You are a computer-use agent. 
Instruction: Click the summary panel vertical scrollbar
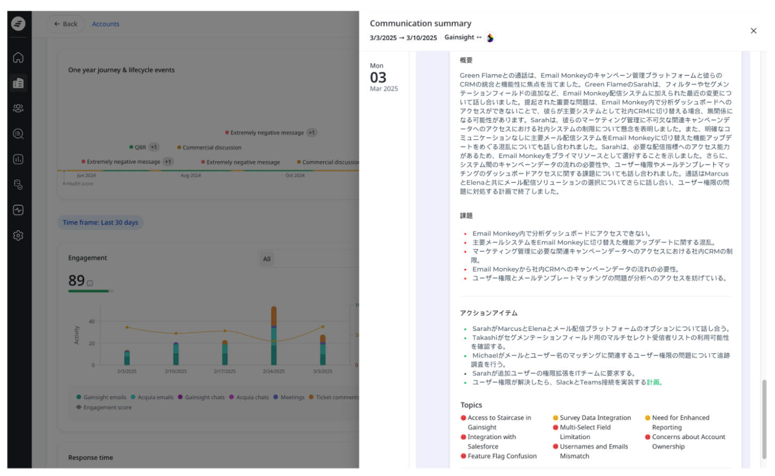pos(764,419)
